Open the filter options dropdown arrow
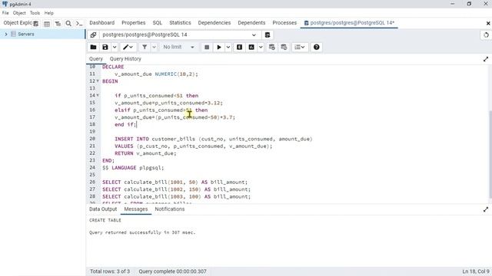 click(x=154, y=47)
